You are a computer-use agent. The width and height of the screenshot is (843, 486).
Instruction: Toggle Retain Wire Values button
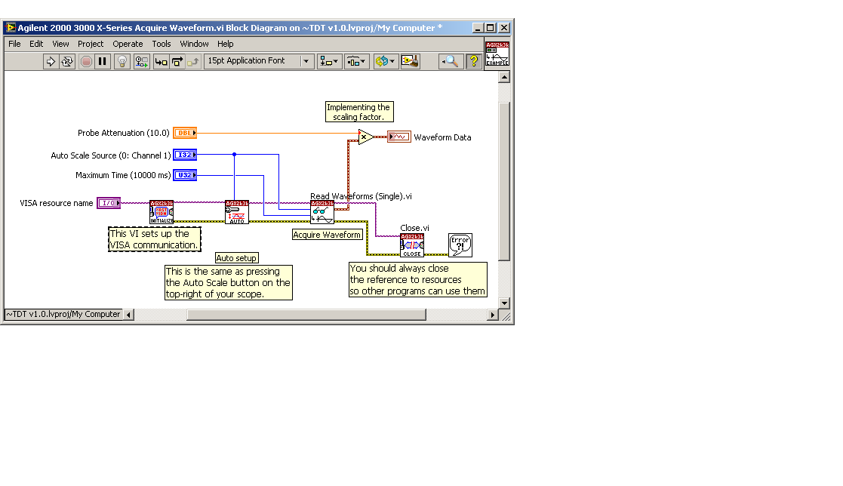click(x=141, y=62)
